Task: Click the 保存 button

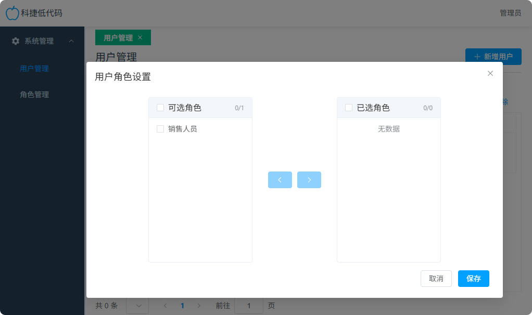Action: (x=473, y=279)
